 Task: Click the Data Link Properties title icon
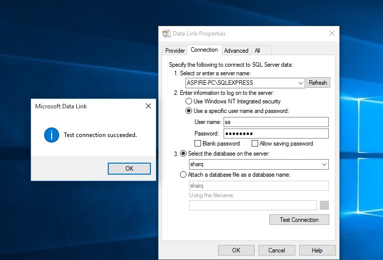(166, 33)
